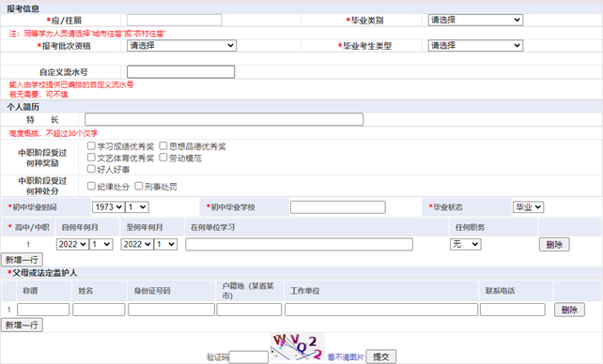This screenshot has width=603, height=364.
Task: Focus the 在何单位学习 input field
Action: click(x=299, y=245)
